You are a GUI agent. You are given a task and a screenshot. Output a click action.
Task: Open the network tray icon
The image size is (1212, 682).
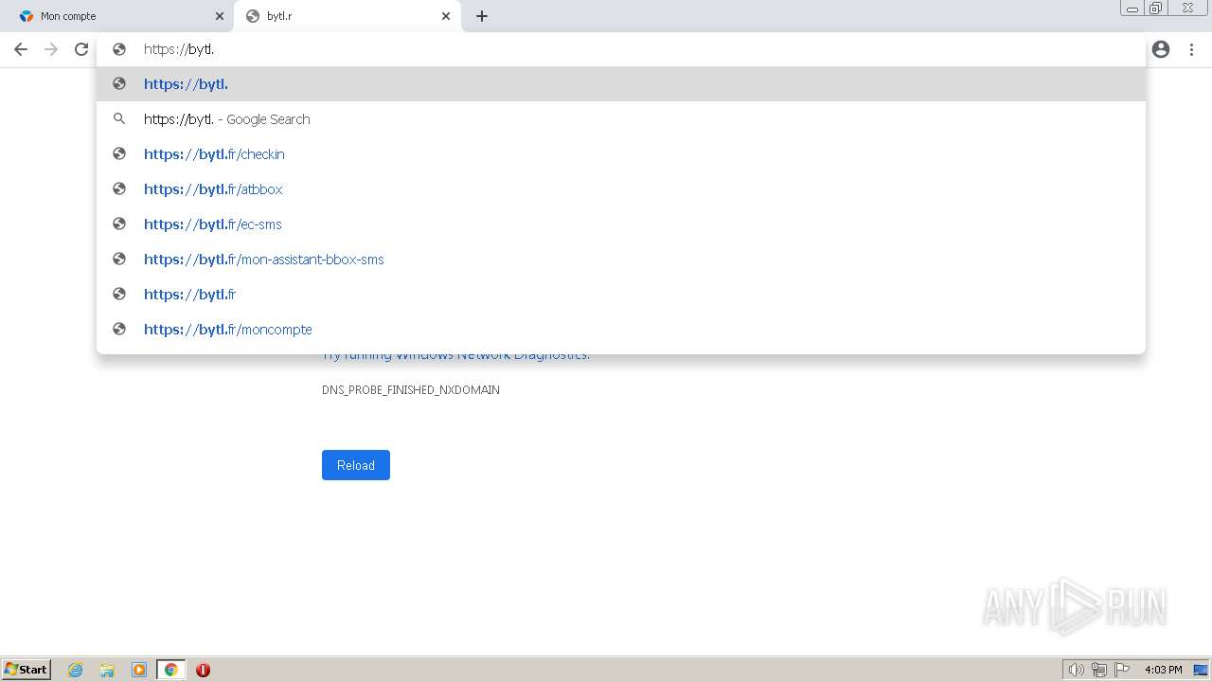1099,670
